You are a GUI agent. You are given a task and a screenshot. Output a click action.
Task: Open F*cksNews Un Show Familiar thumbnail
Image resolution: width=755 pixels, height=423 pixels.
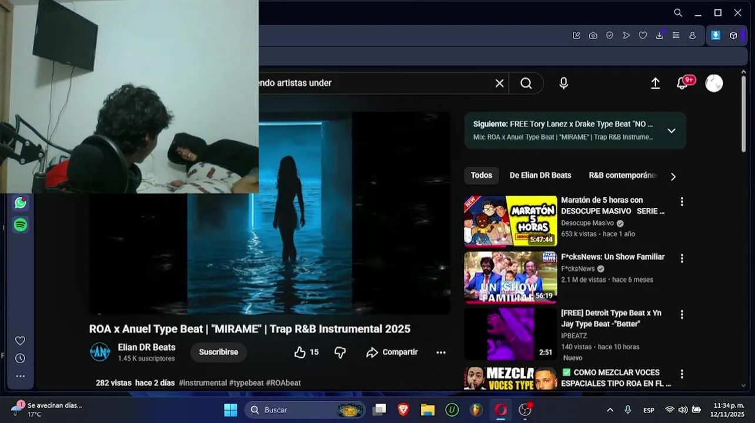510,277
